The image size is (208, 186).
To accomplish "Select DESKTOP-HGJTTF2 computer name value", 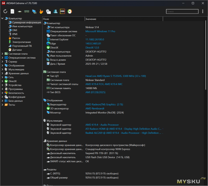I will (96, 52).
